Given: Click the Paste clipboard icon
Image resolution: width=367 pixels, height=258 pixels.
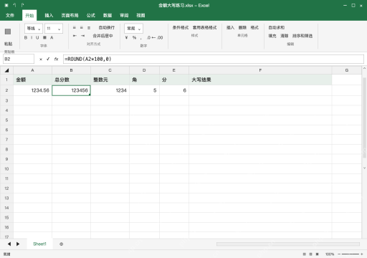Looking at the screenshot, I should coord(8,32).
